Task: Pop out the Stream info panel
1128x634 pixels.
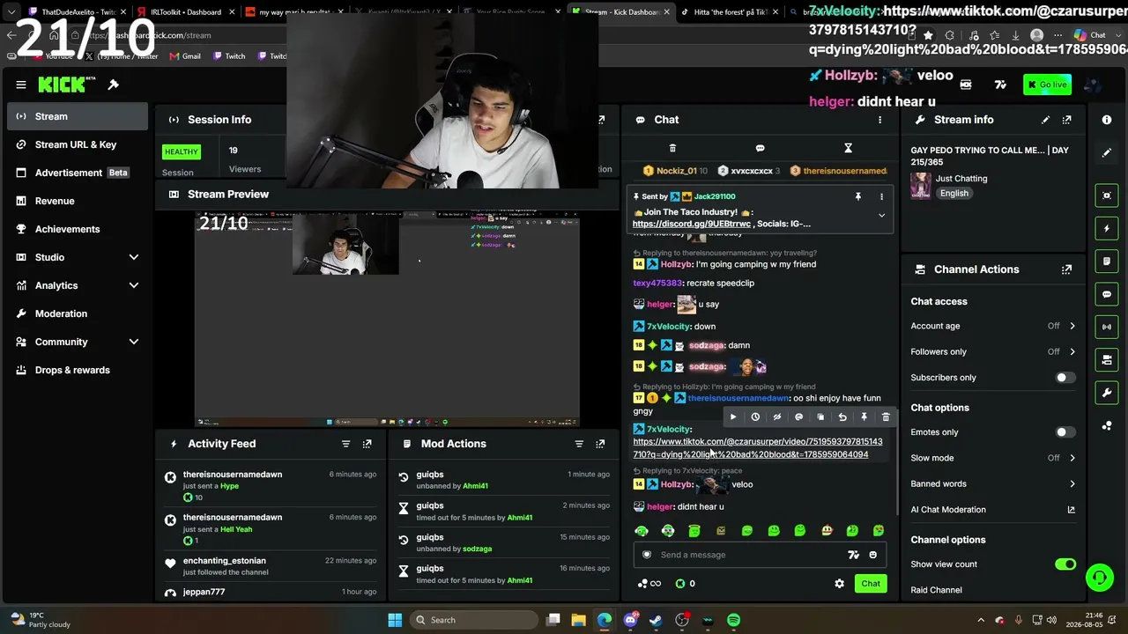Action: [x=1067, y=120]
